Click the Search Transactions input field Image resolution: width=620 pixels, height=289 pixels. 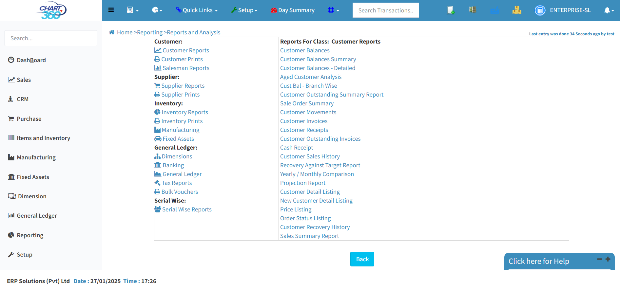tap(385, 10)
